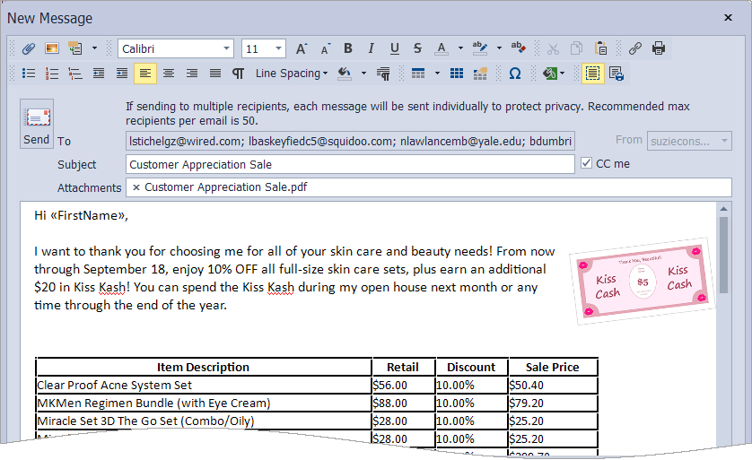Insert a symbol with the Omega icon

click(x=514, y=74)
